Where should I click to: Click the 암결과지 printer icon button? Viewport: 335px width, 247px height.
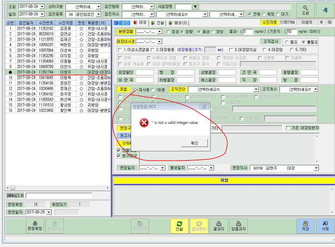tap(238, 226)
